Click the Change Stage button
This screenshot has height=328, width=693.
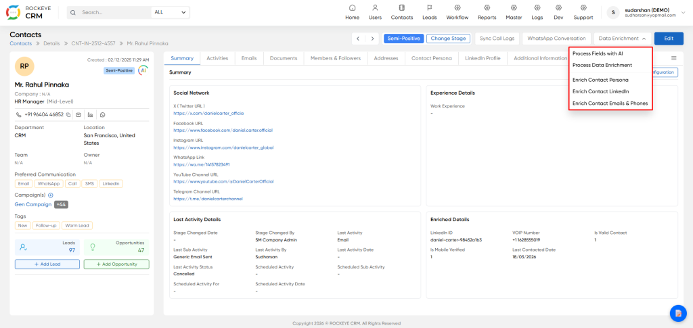pyautogui.click(x=448, y=39)
